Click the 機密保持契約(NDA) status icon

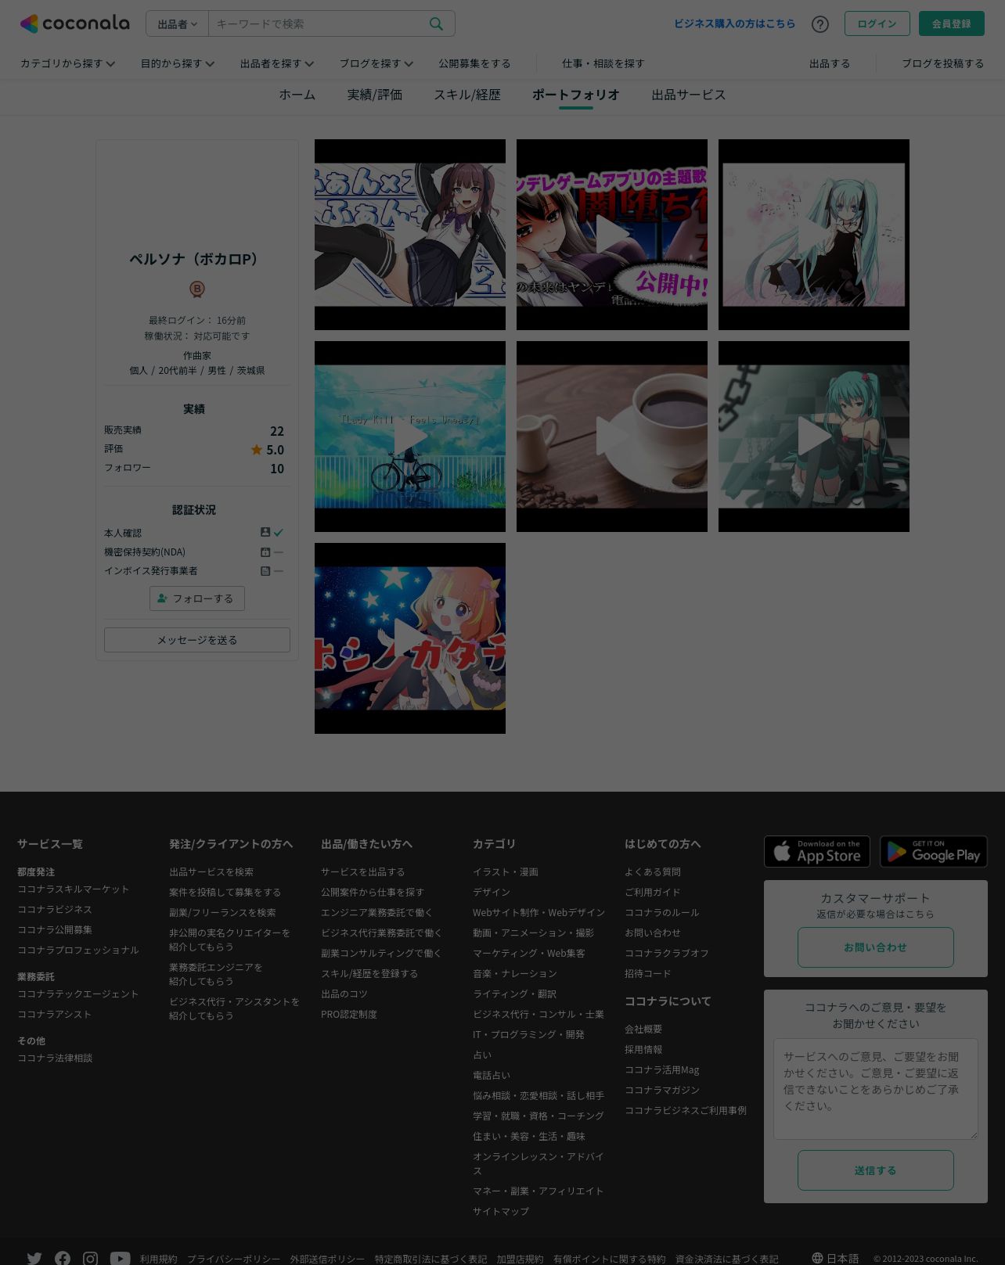coord(265,552)
